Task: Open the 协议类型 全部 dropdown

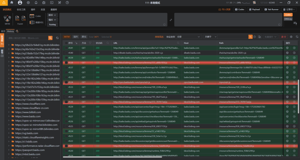Action: click(x=188, y=37)
